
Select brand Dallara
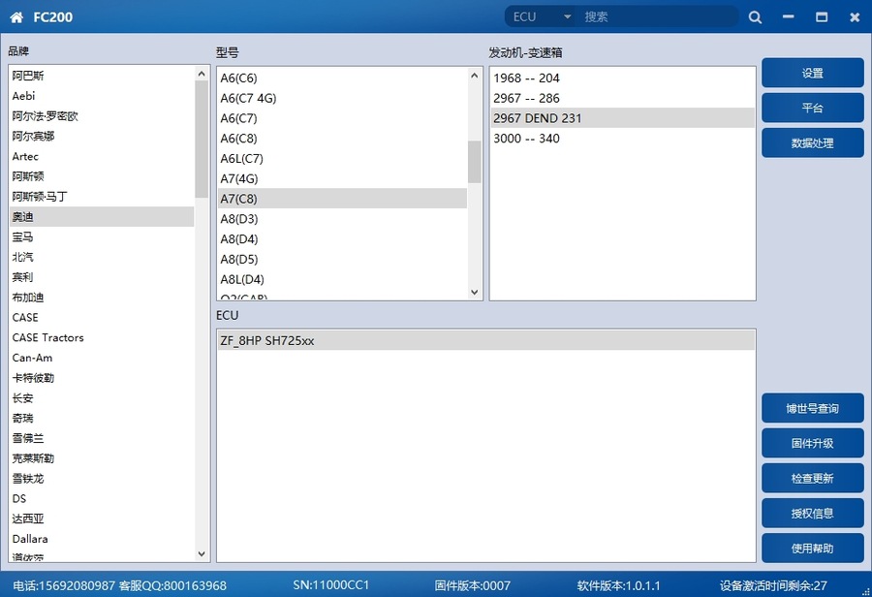pyautogui.click(x=102, y=539)
